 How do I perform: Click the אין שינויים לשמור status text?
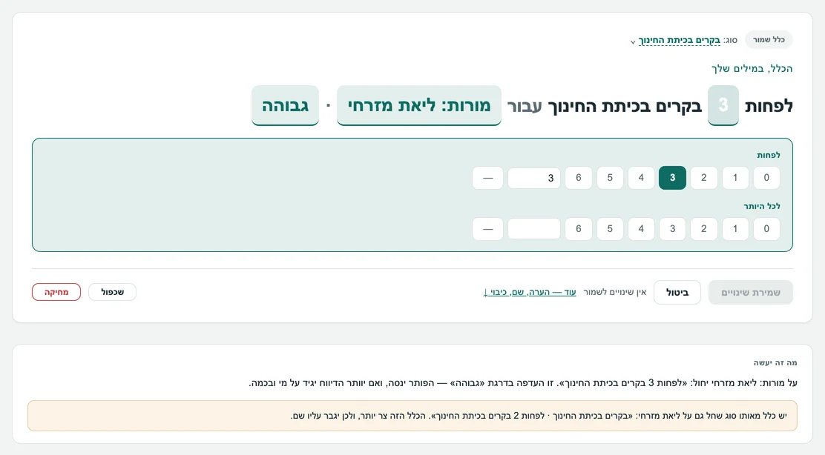tap(614, 292)
